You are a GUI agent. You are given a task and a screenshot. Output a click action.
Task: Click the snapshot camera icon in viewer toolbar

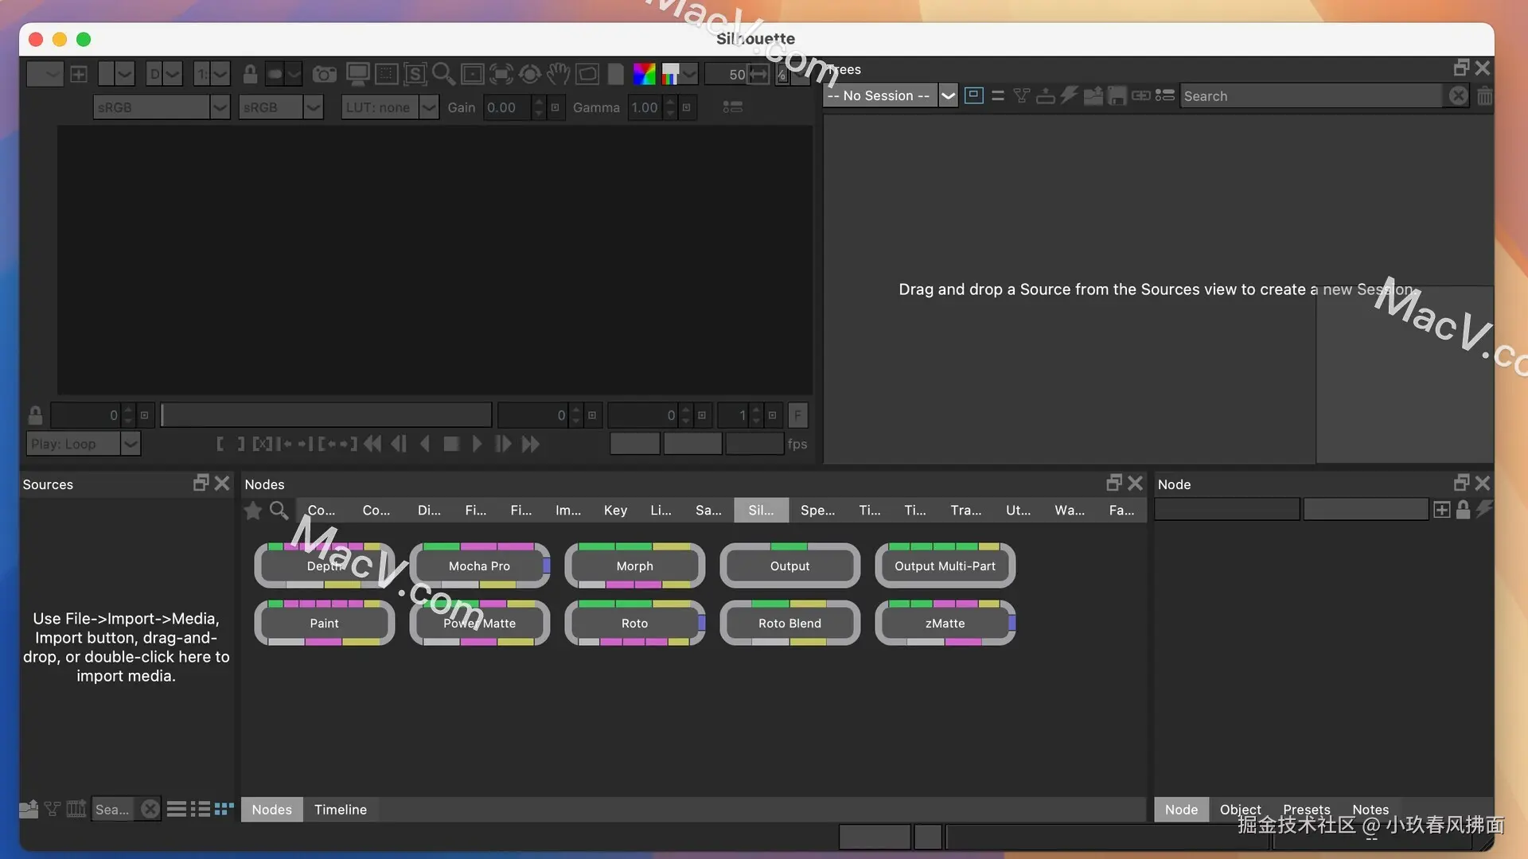point(324,75)
